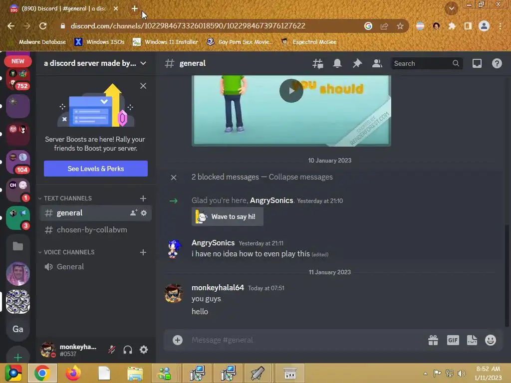
Task: Click the discord.com address bar
Action: (188, 26)
